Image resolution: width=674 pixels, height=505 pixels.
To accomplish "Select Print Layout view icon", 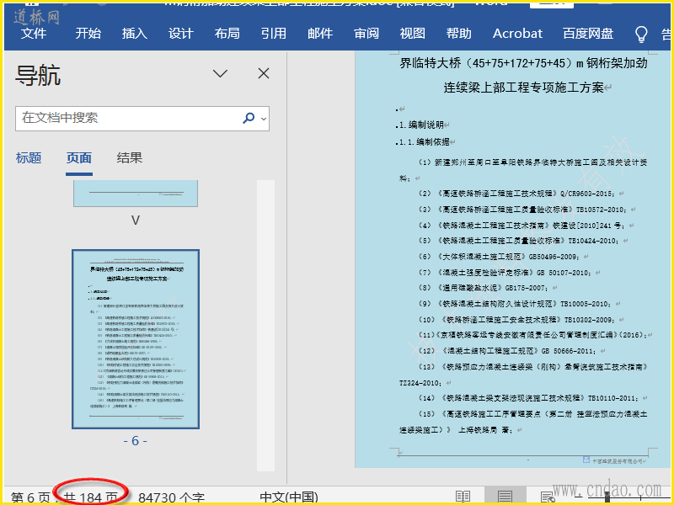I will tap(505, 497).
